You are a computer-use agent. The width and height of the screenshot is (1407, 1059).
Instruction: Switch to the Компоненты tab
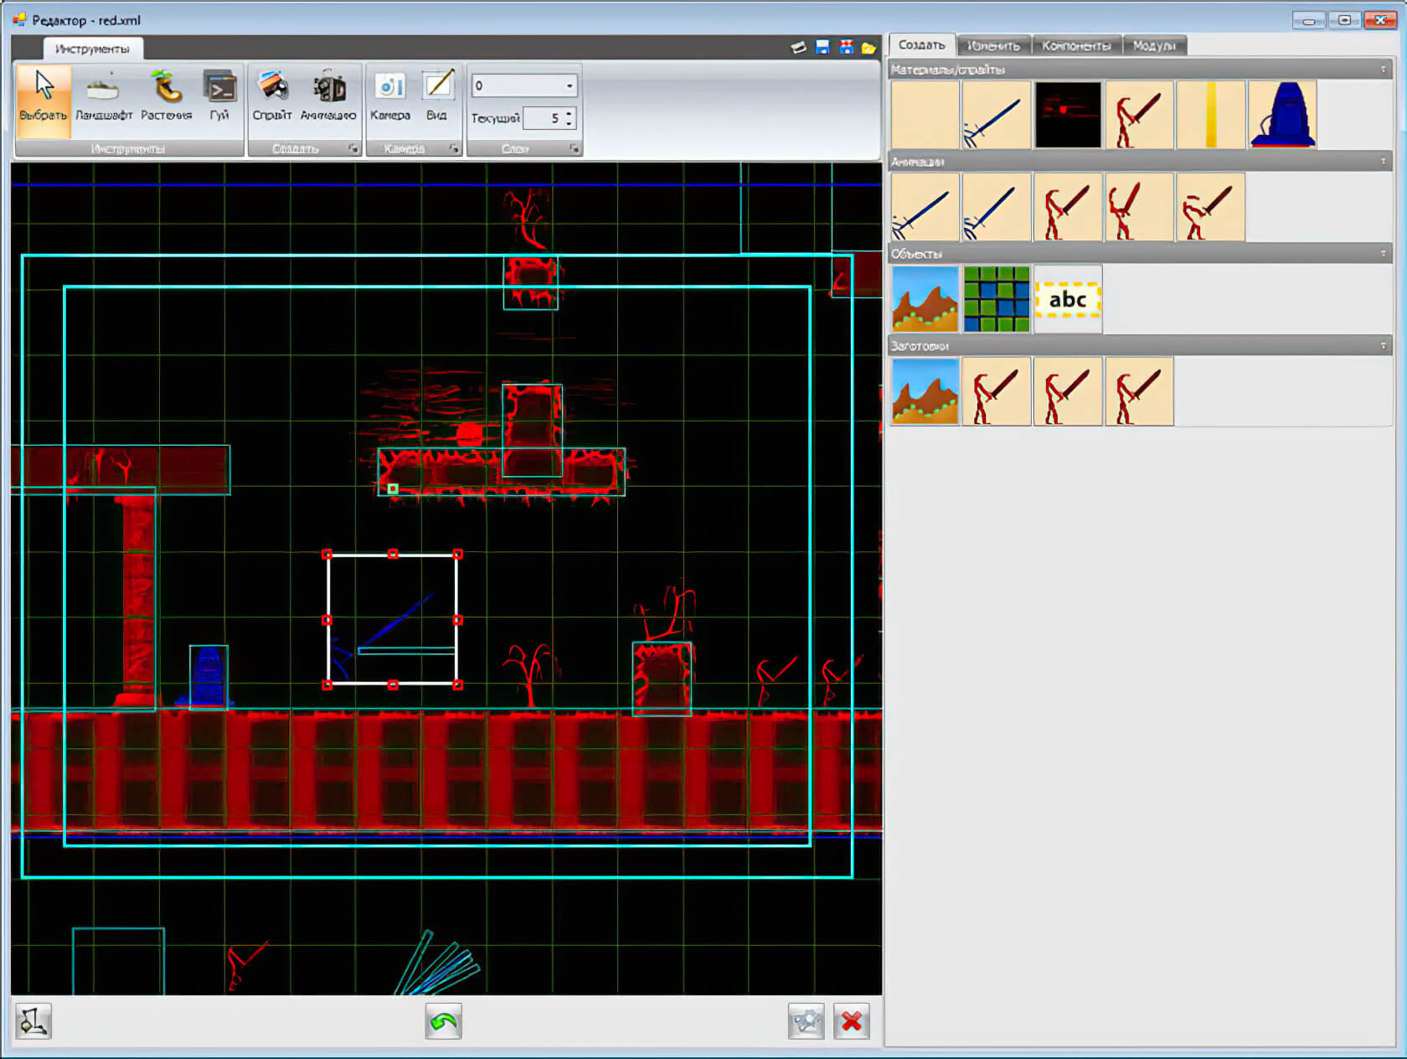[x=1076, y=46]
